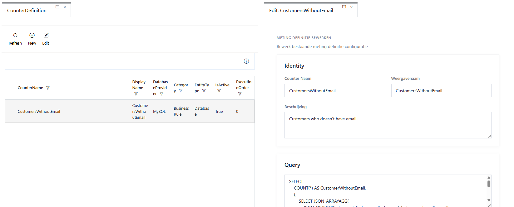Filter the DatabaseProvider column
This screenshot has width=514, height=207.
(161, 94)
